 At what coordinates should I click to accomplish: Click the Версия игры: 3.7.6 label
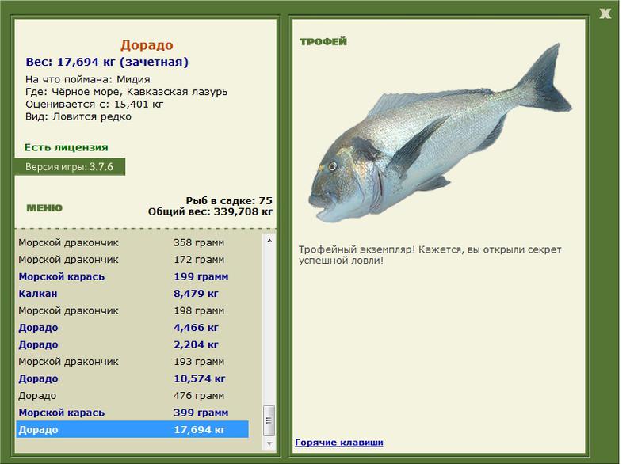[70, 167]
